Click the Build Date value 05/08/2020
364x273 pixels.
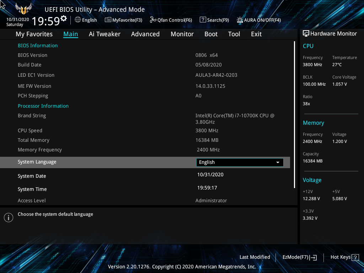coord(208,65)
